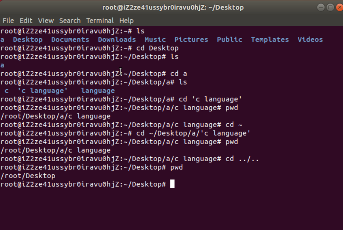This screenshot has height=230, width=343.
Task: Open the Edit menu
Action: [x=26, y=20]
